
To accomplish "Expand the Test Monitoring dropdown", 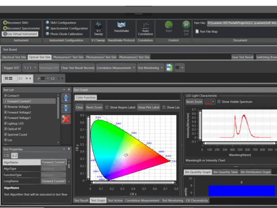I will pos(151,67).
